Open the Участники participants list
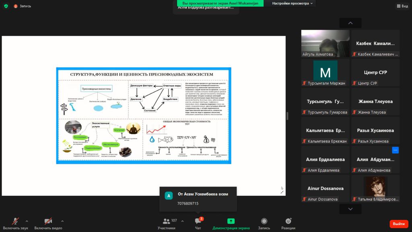 coord(167,223)
